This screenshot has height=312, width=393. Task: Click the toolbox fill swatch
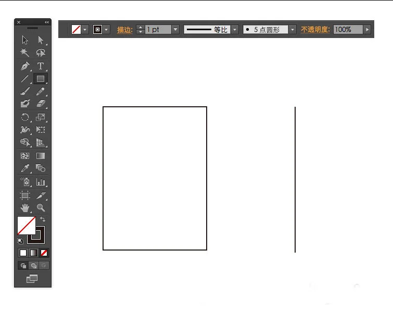coord(27,226)
